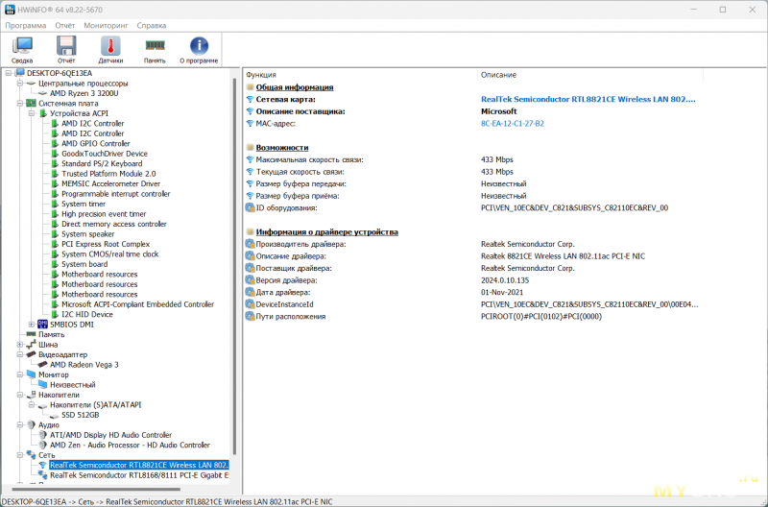Click the Отчёт floppy disk toolbar icon
The height and width of the screenshot is (507, 768).
pyautogui.click(x=66, y=45)
